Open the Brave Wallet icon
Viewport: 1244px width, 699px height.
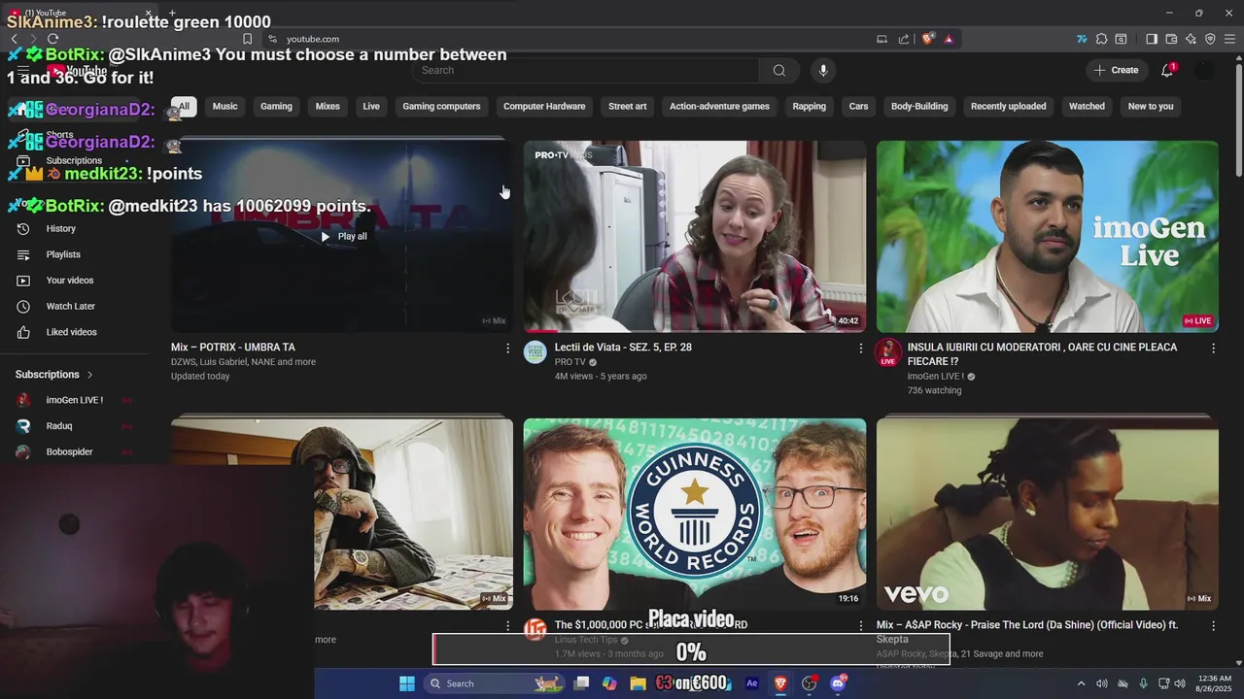click(x=1171, y=39)
